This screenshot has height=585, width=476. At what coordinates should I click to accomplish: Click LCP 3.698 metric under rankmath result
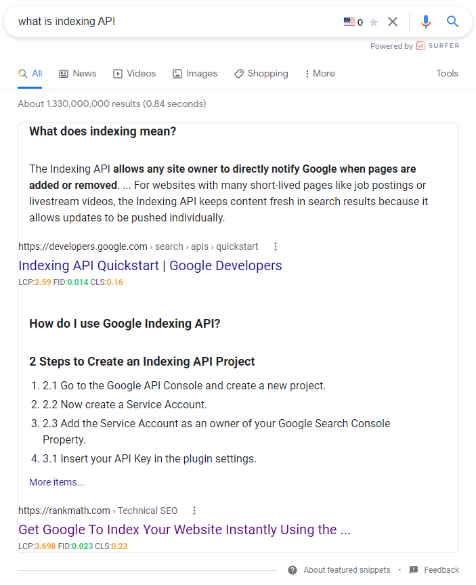pos(37,546)
